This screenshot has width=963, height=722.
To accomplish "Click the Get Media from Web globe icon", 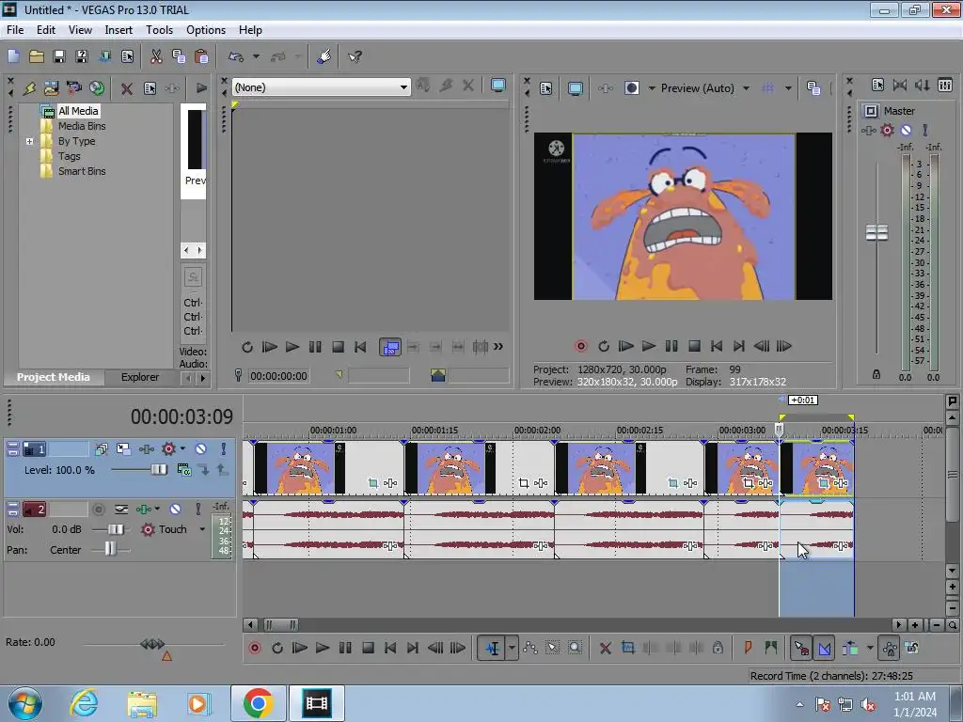I will pyautogui.click(x=97, y=87).
